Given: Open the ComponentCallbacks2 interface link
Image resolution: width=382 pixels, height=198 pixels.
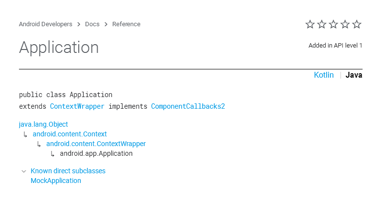Looking at the screenshot, I should (x=188, y=106).
